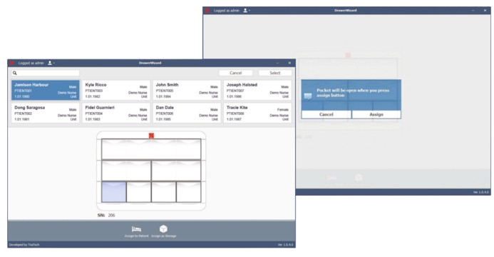The image size is (494, 257).
Task: Click the message icon in the pocket dialog
Action: point(308,96)
